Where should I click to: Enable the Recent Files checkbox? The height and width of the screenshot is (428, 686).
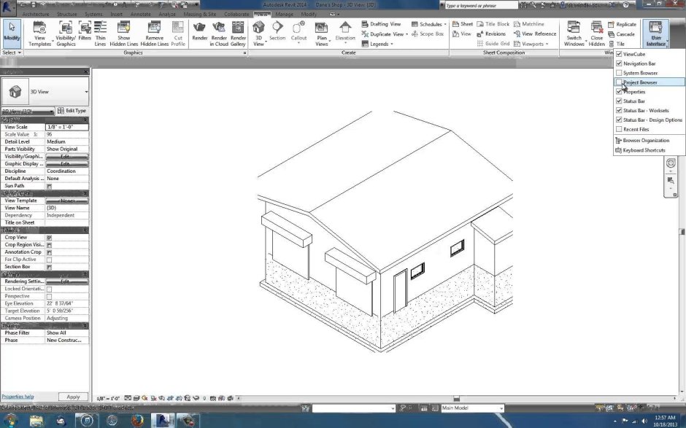(620, 129)
